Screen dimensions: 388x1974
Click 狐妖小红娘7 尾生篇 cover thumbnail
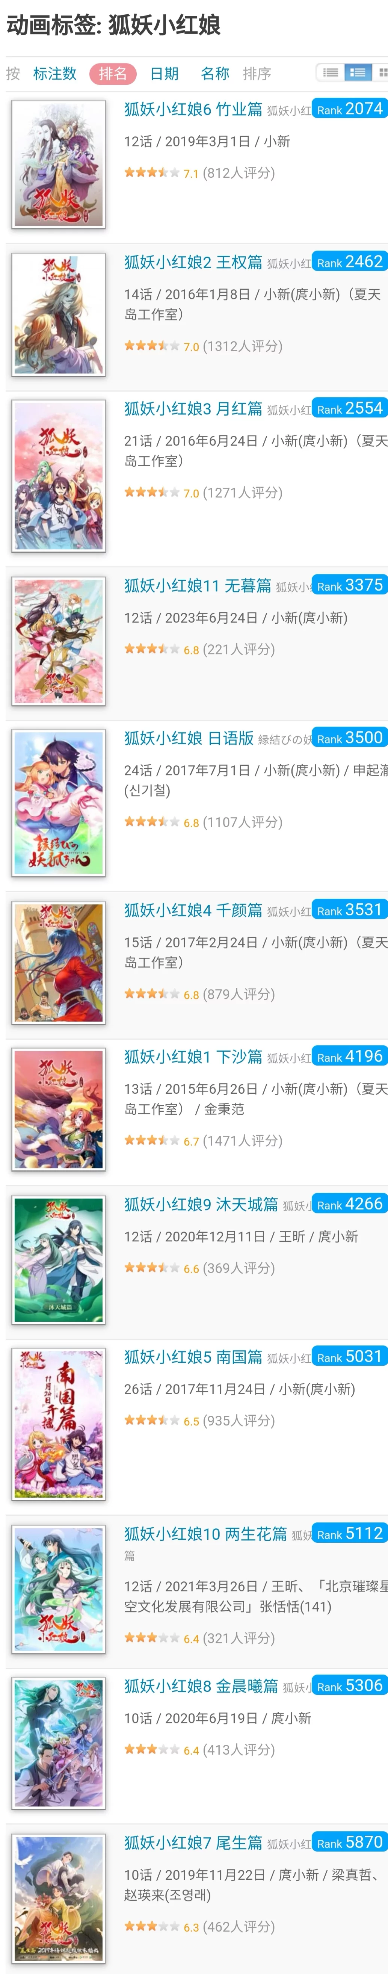click(58, 1897)
